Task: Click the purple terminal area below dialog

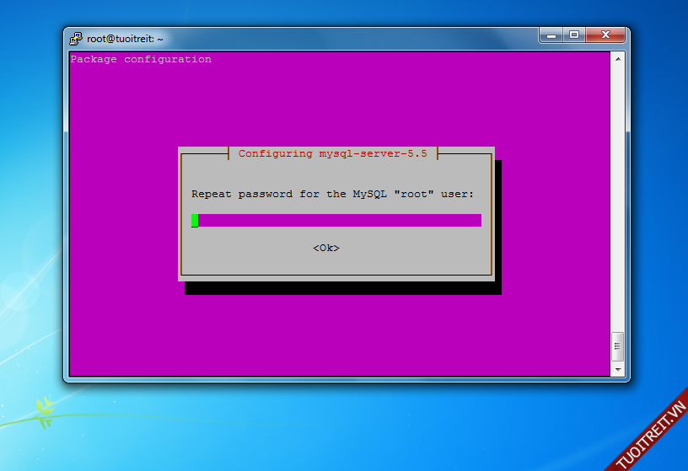Action: click(337, 337)
